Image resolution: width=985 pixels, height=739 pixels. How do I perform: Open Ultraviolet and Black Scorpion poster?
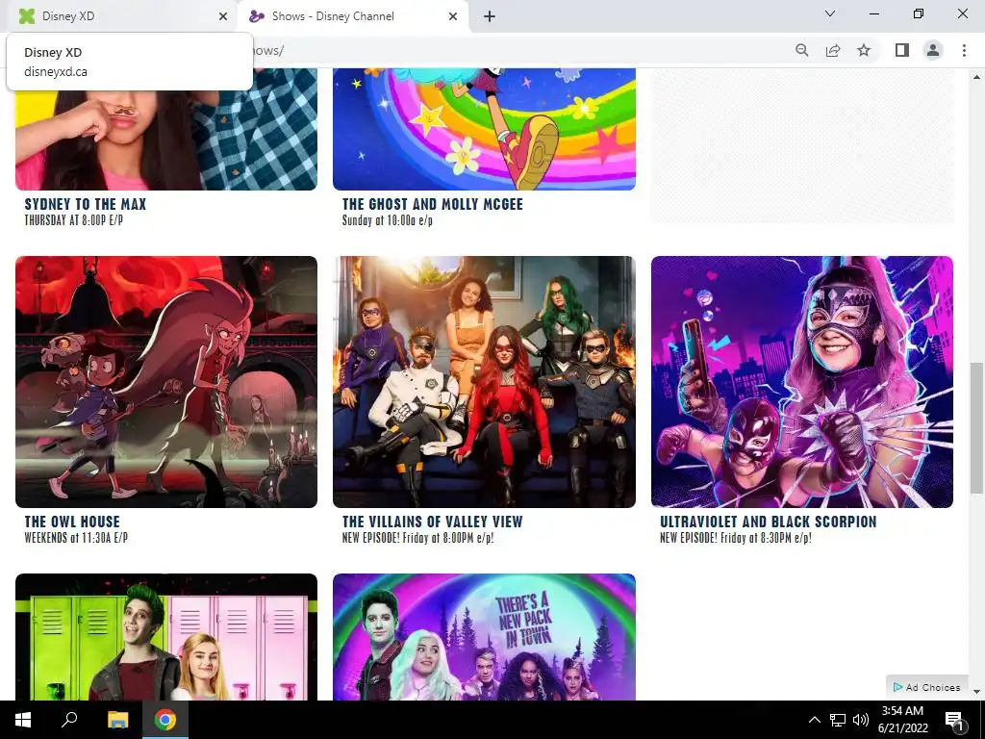802,381
